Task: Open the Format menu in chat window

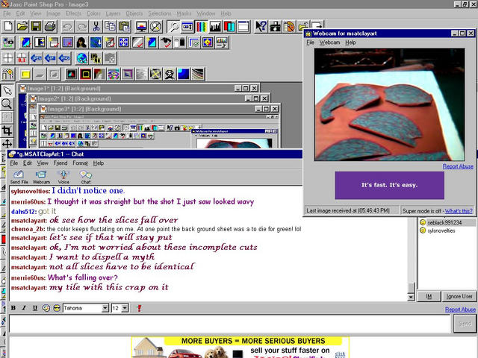Action: [80, 163]
